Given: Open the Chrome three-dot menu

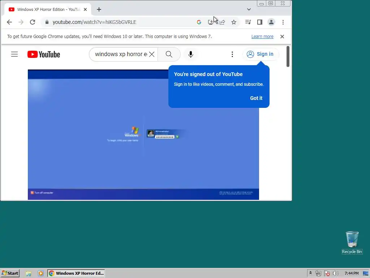Looking at the screenshot, I should click(x=283, y=22).
